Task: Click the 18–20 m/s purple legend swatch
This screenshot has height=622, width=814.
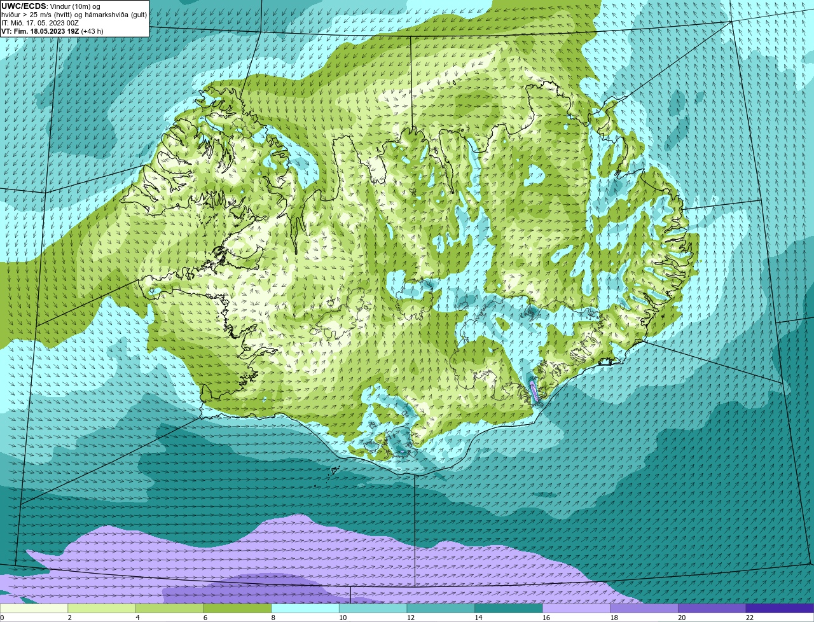Action: click(644, 608)
